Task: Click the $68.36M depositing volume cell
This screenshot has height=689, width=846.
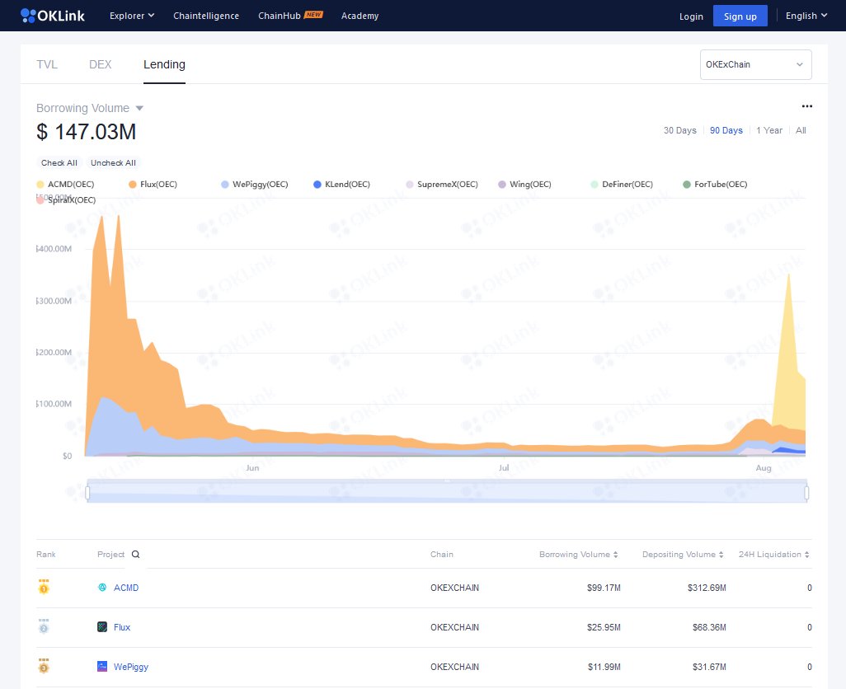Action: tap(709, 627)
